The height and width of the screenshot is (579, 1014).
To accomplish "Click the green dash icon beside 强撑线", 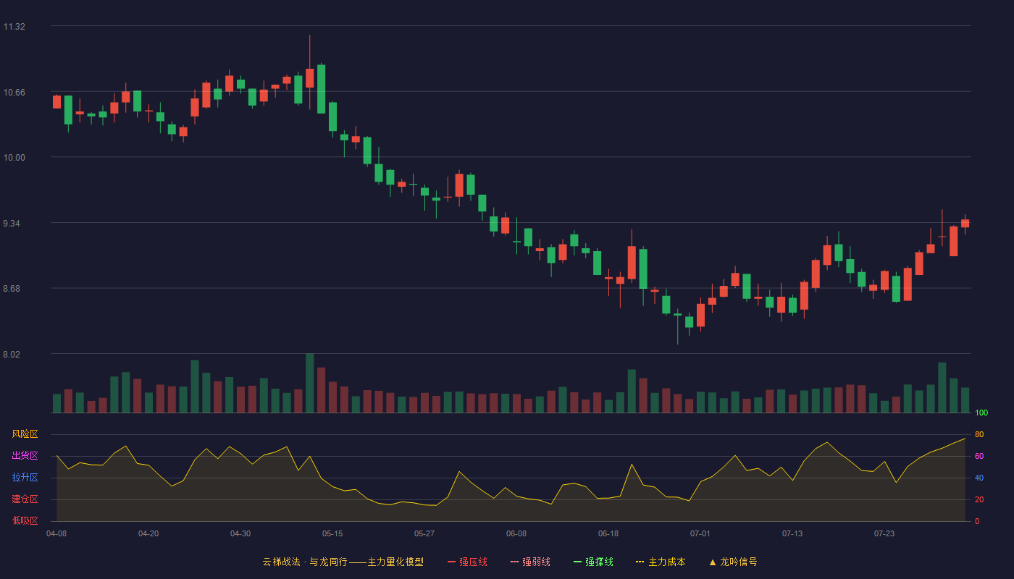I will [577, 562].
